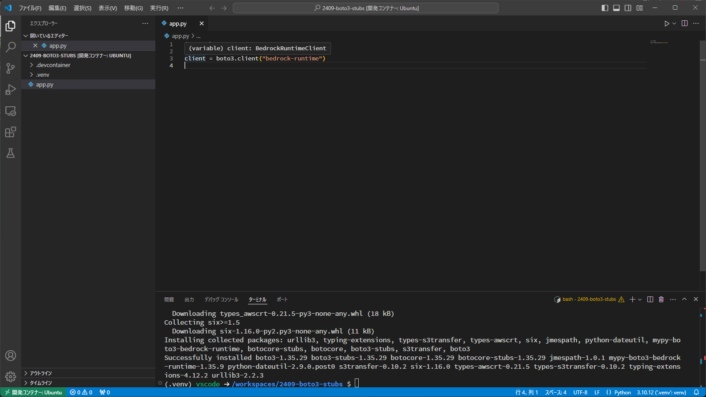Screen dimensions: 706x397
Task: Open terminal panel more actions menu
Action: [x=673, y=299]
